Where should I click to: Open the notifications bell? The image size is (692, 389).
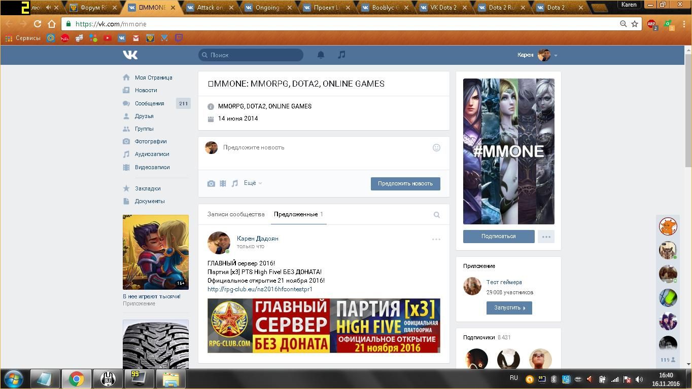(x=321, y=55)
